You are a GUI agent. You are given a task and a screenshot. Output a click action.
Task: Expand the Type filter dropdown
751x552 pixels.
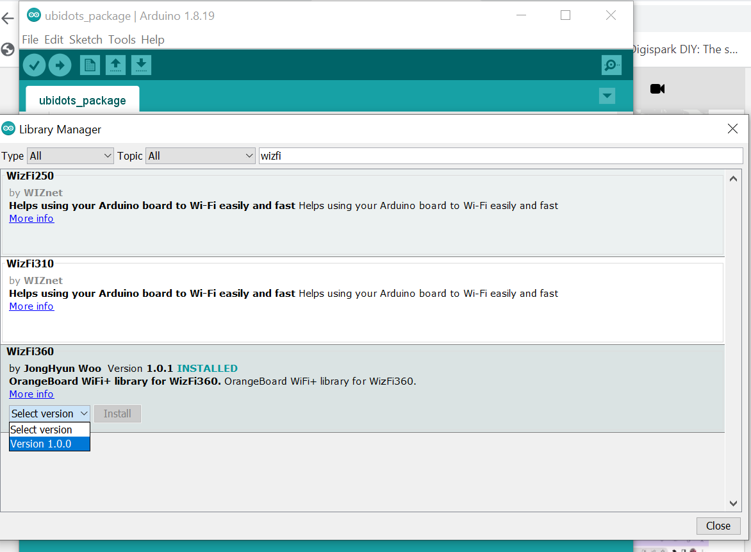[x=70, y=156]
